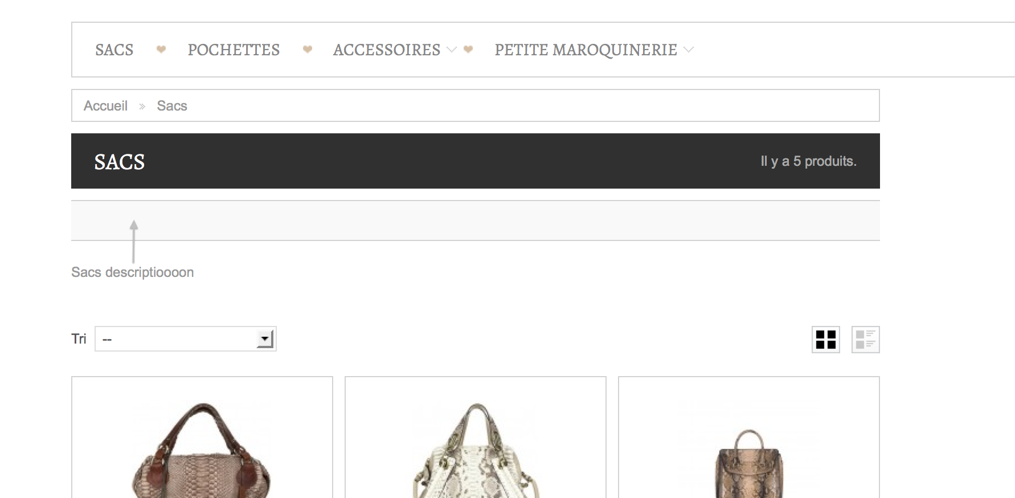Image resolution: width=1015 pixels, height=498 pixels.
Task: Click the heart separator after SACS
Action: click(x=161, y=50)
